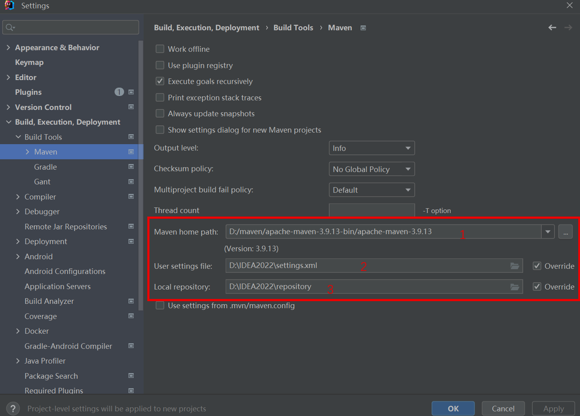Uncheck Override for Local repository

coord(537,287)
